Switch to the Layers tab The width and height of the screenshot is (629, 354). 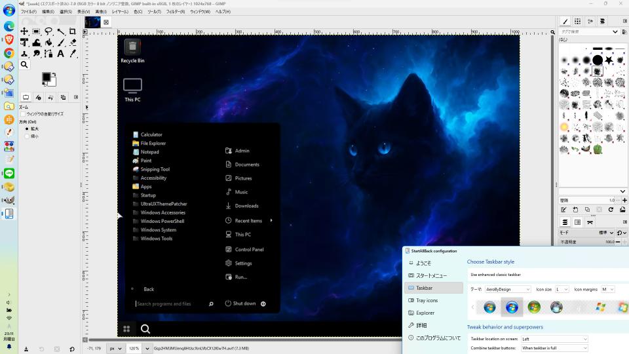point(565,222)
